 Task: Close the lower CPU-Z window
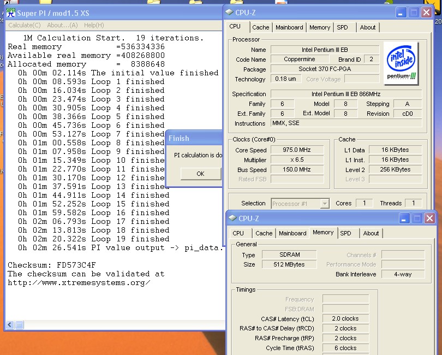point(429,218)
